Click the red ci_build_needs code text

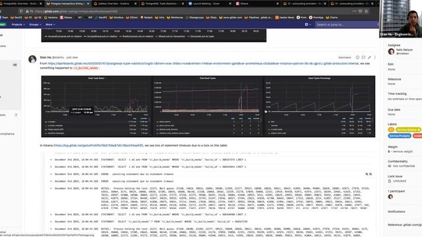point(86,68)
